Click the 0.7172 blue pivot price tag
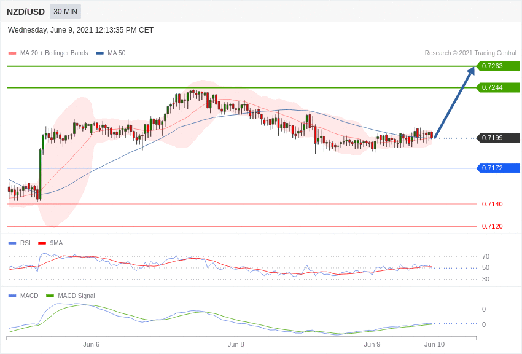This screenshot has width=522, height=354. pyautogui.click(x=499, y=168)
